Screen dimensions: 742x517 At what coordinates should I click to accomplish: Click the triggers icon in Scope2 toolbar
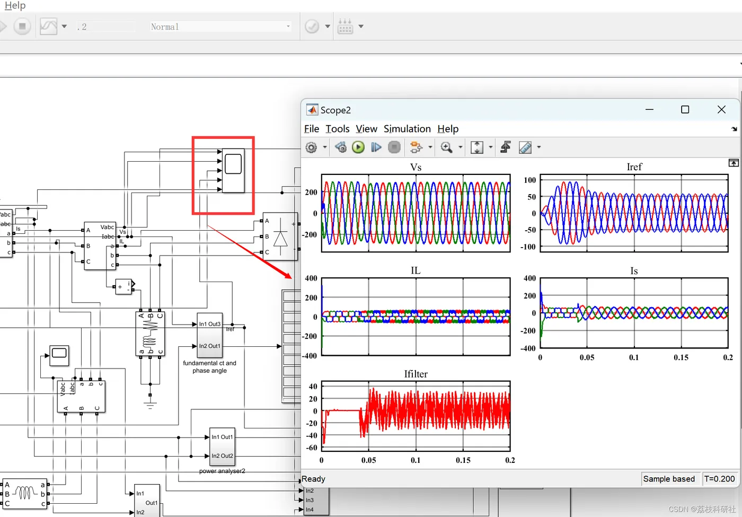point(506,147)
